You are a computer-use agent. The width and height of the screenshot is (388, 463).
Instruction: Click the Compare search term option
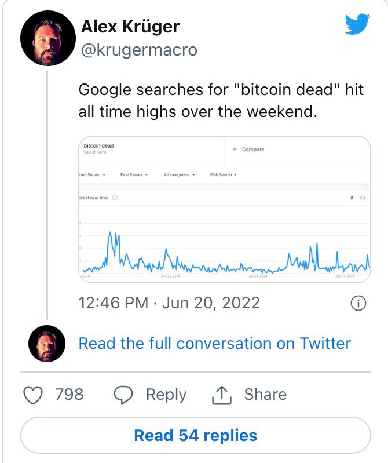(x=249, y=150)
